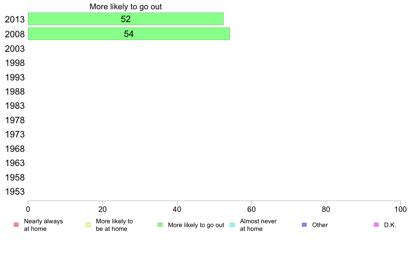The image size is (410, 254).
Task: Click the 2013 year label
Action: click(15, 19)
